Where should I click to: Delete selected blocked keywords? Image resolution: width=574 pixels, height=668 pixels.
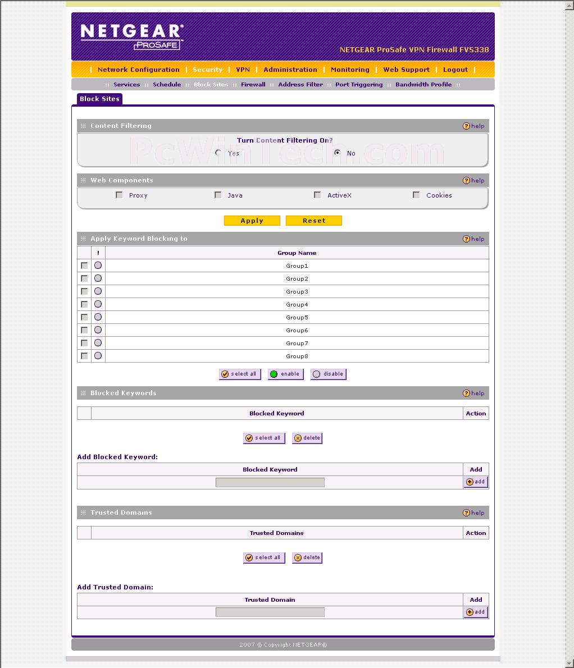coord(307,438)
